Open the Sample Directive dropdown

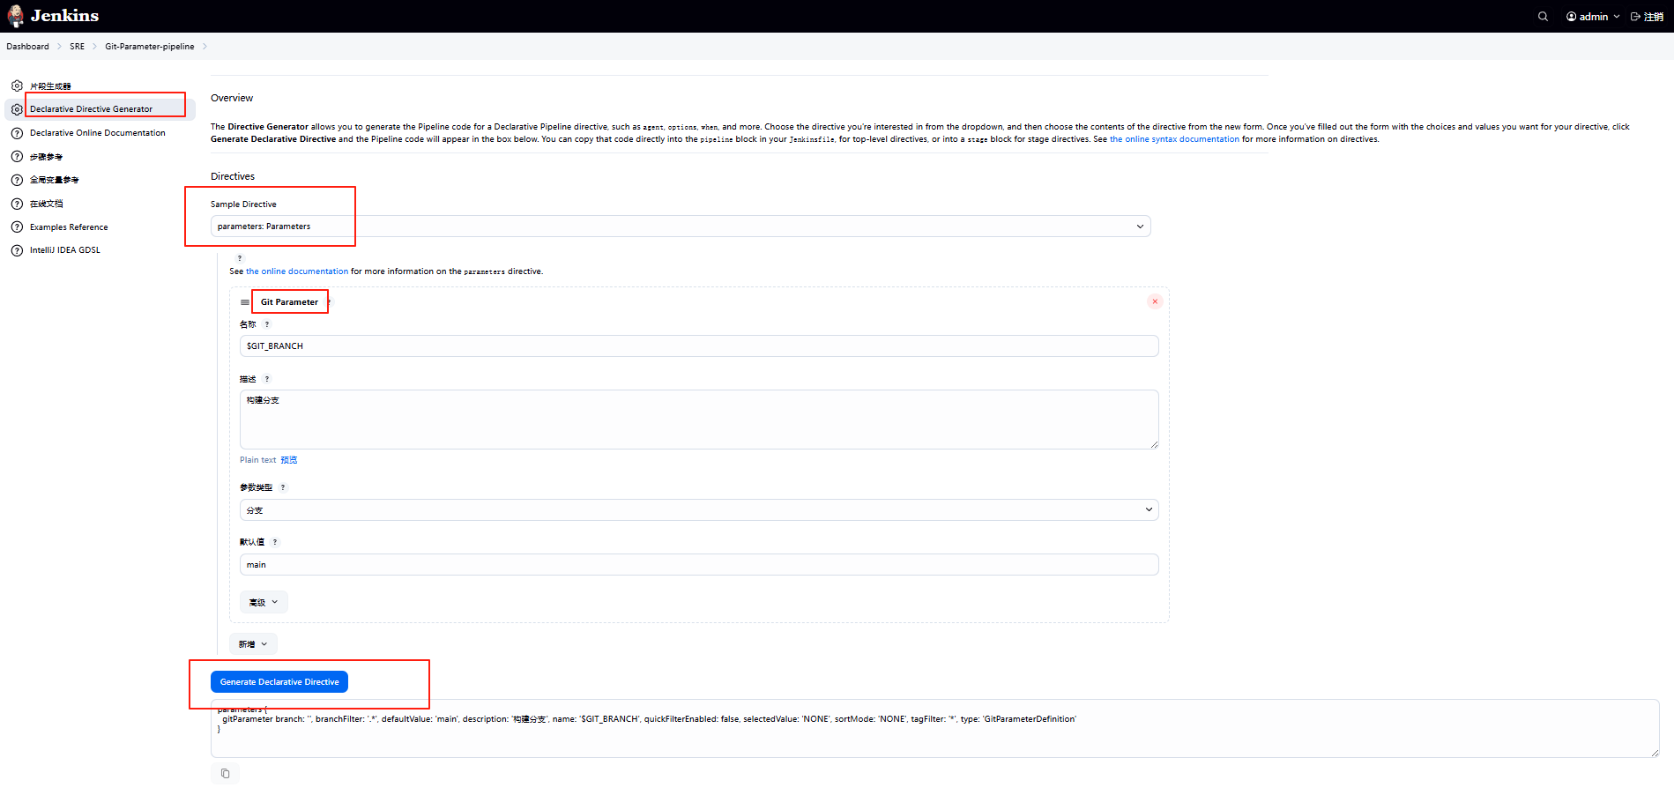(x=681, y=227)
